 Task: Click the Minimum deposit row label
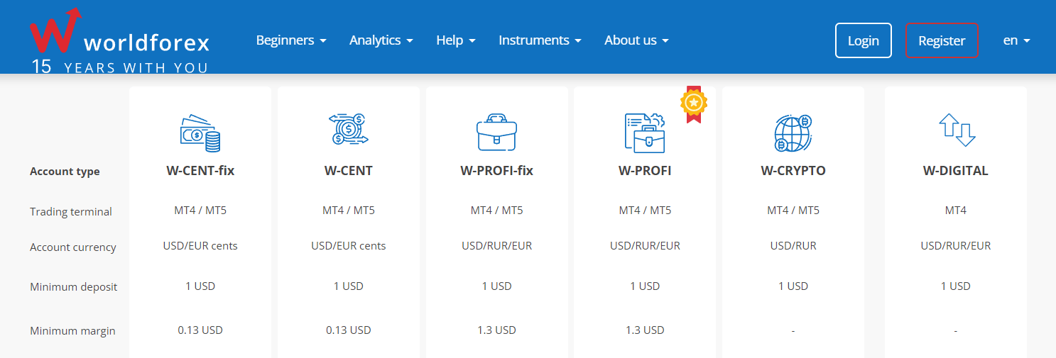click(74, 287)
